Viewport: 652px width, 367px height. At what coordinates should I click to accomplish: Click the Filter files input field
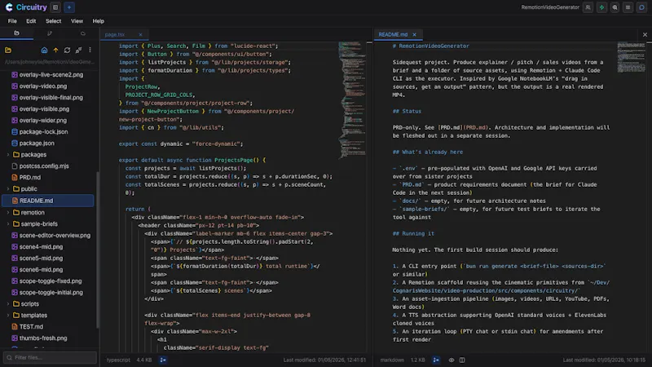[50, 357]
